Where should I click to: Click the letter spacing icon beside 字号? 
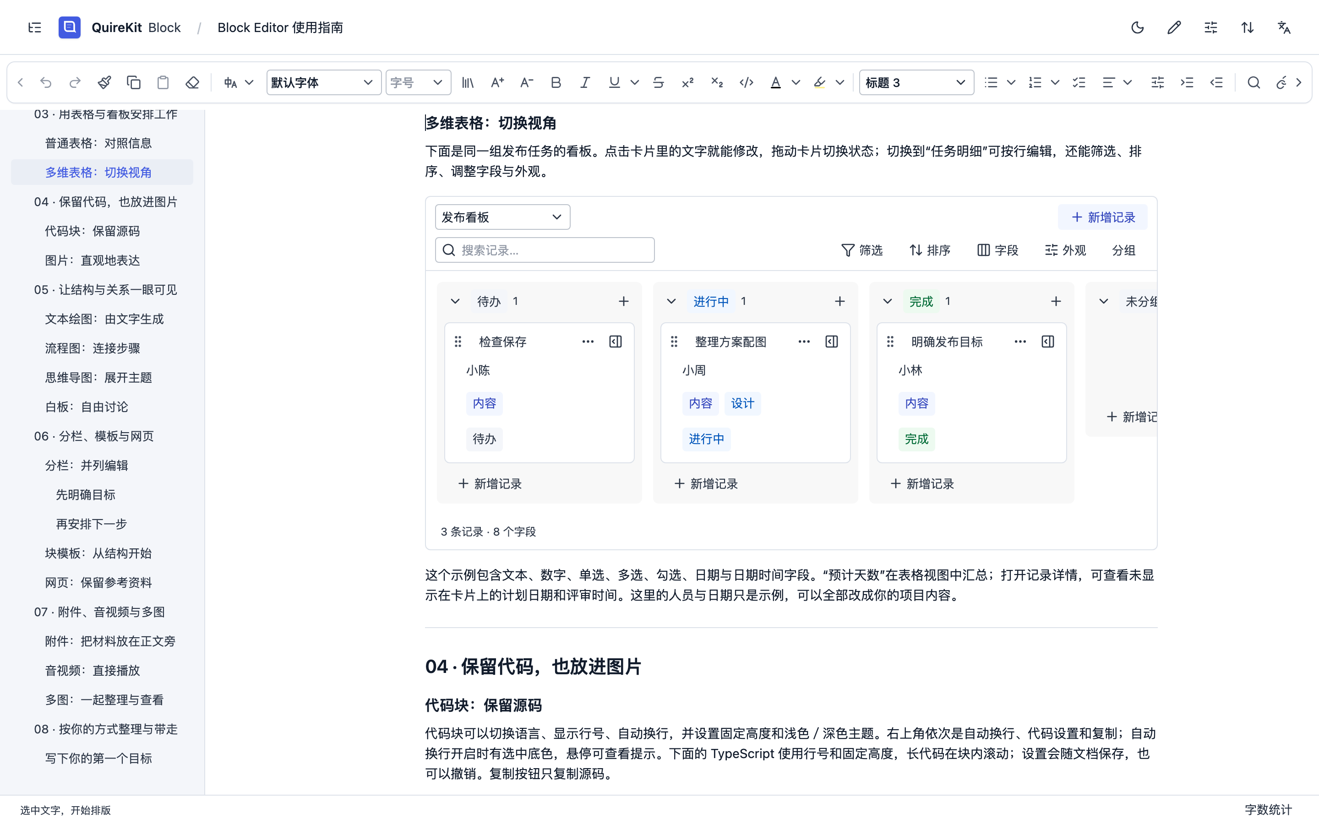[468, 82]
